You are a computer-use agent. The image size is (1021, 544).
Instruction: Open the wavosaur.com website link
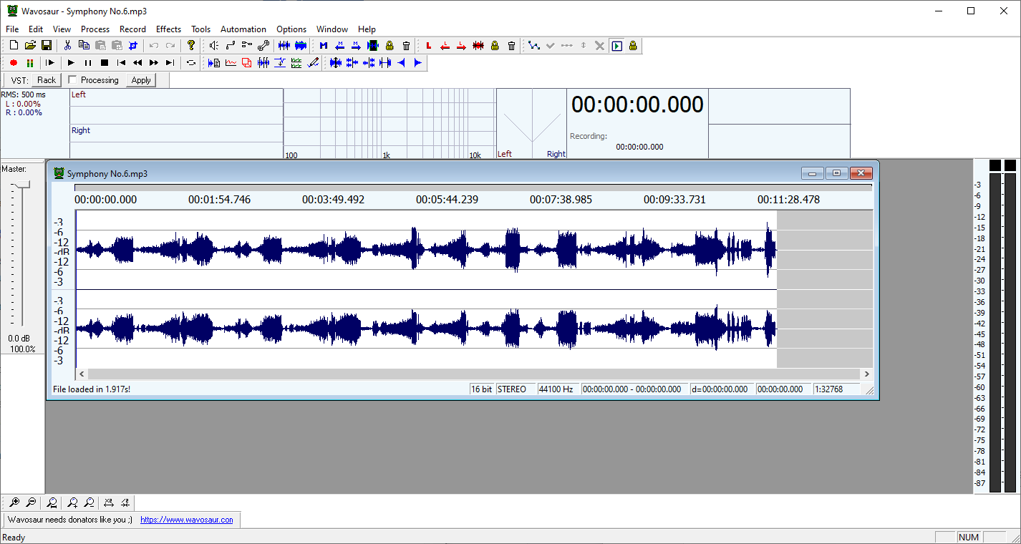click(186, 520)
